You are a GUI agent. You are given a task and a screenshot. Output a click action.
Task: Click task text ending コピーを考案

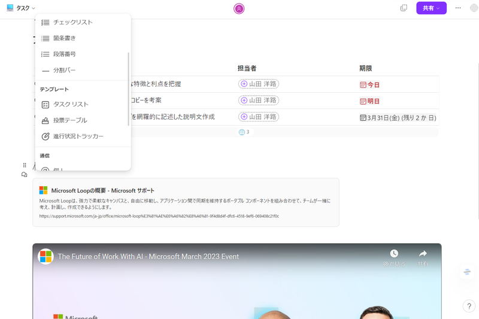pyautogui.click(x=146, y=100)
